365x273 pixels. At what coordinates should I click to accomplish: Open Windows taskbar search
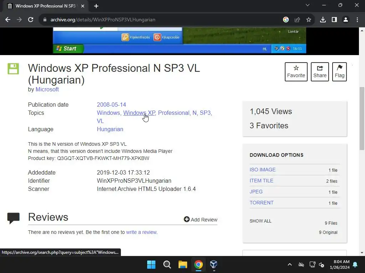pyautogui.click(x=167, y=264)
